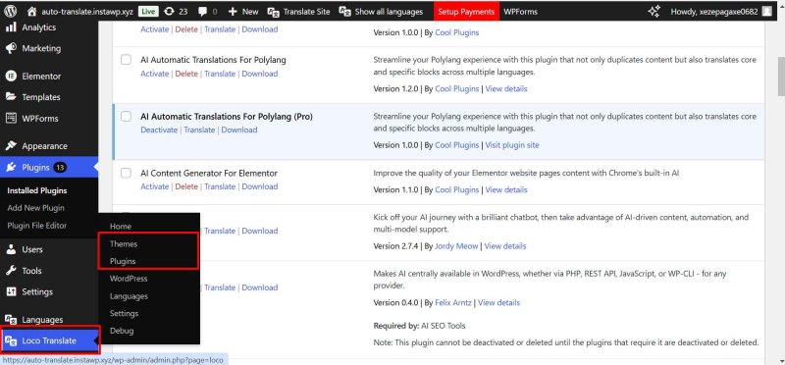Open the auto-translate.instawp.xyz site link
Viewport: 785px width, 365px height.
(87, 11)
